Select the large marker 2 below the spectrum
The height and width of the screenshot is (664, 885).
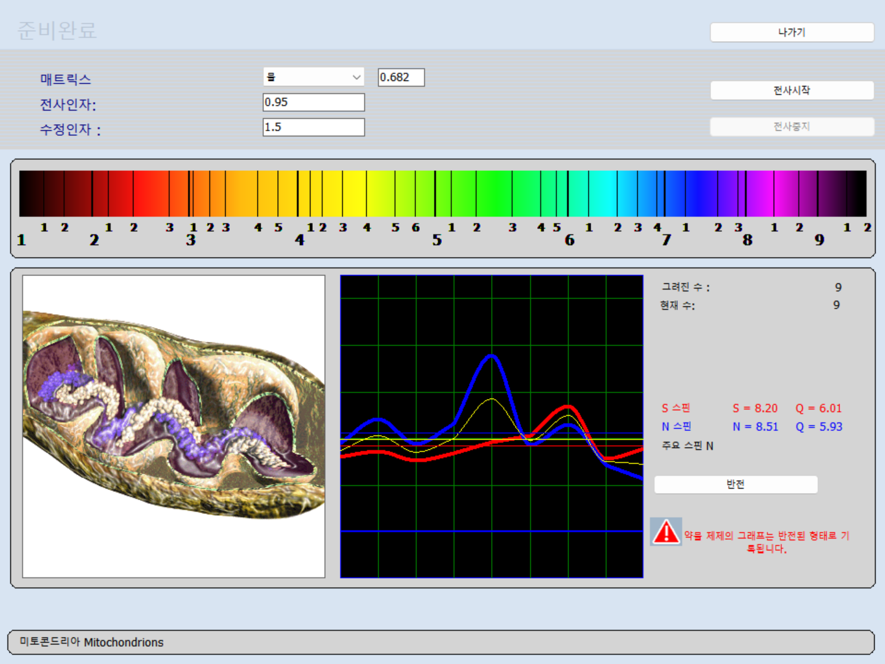94,240
